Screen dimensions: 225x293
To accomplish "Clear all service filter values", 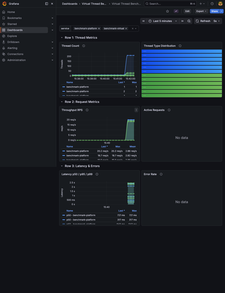I will [x=132, y=29].
